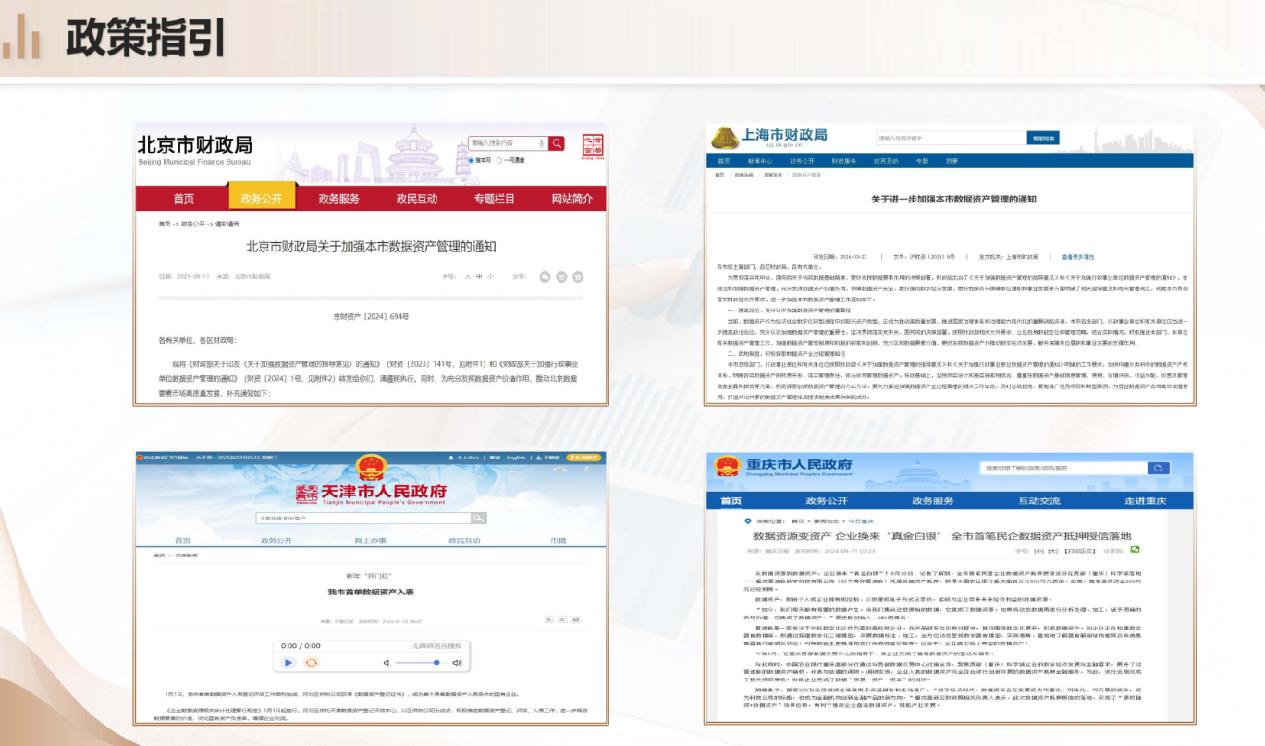The image size is (1265, 746).
Task: Click the orange loop icon in audio player
Action: (312, 663)
